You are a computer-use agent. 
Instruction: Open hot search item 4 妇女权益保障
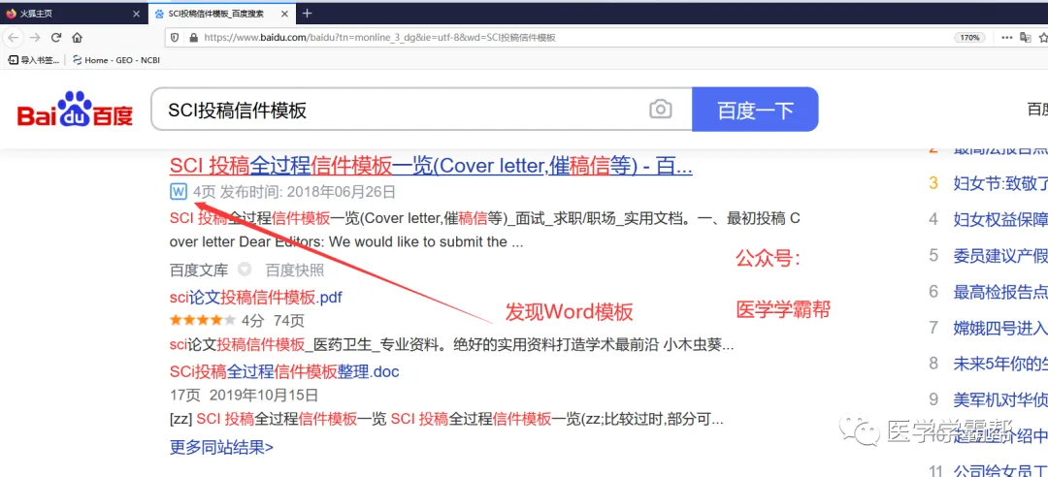(999, 218)
